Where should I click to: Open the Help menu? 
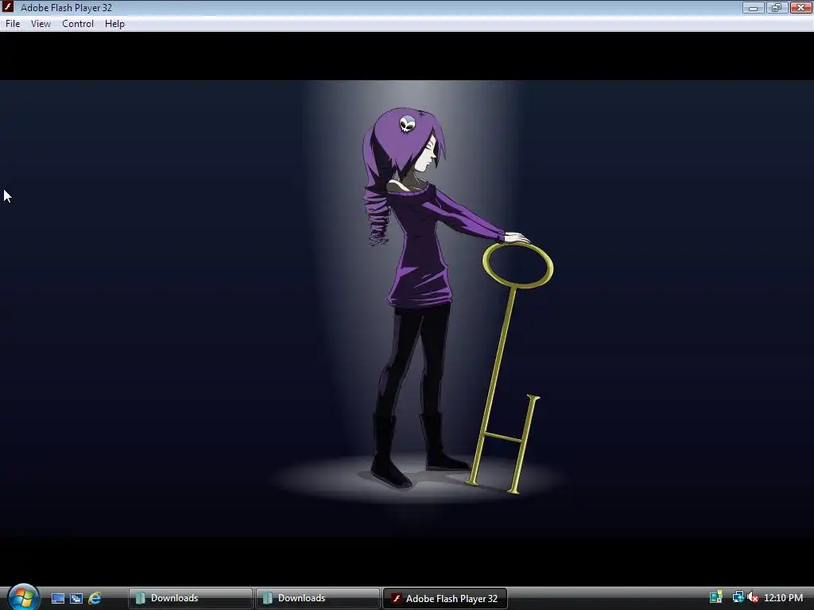[x=114, y=24]
